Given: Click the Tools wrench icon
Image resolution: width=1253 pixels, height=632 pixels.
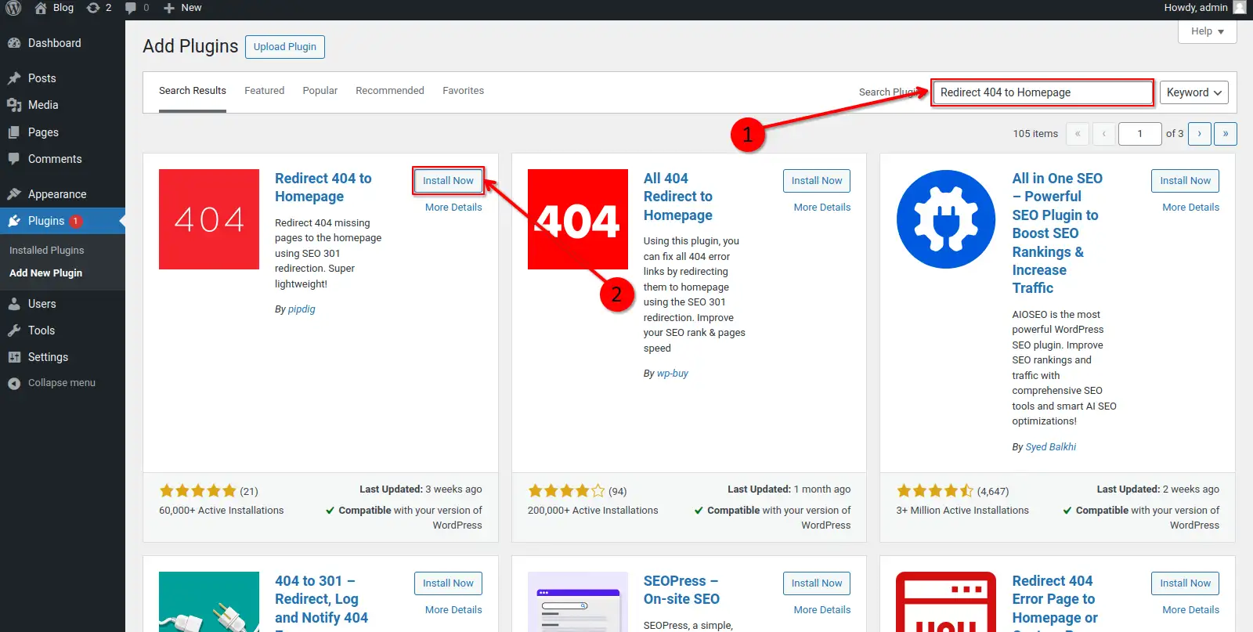Looking at the screenshot, I should tap(14, 330).
